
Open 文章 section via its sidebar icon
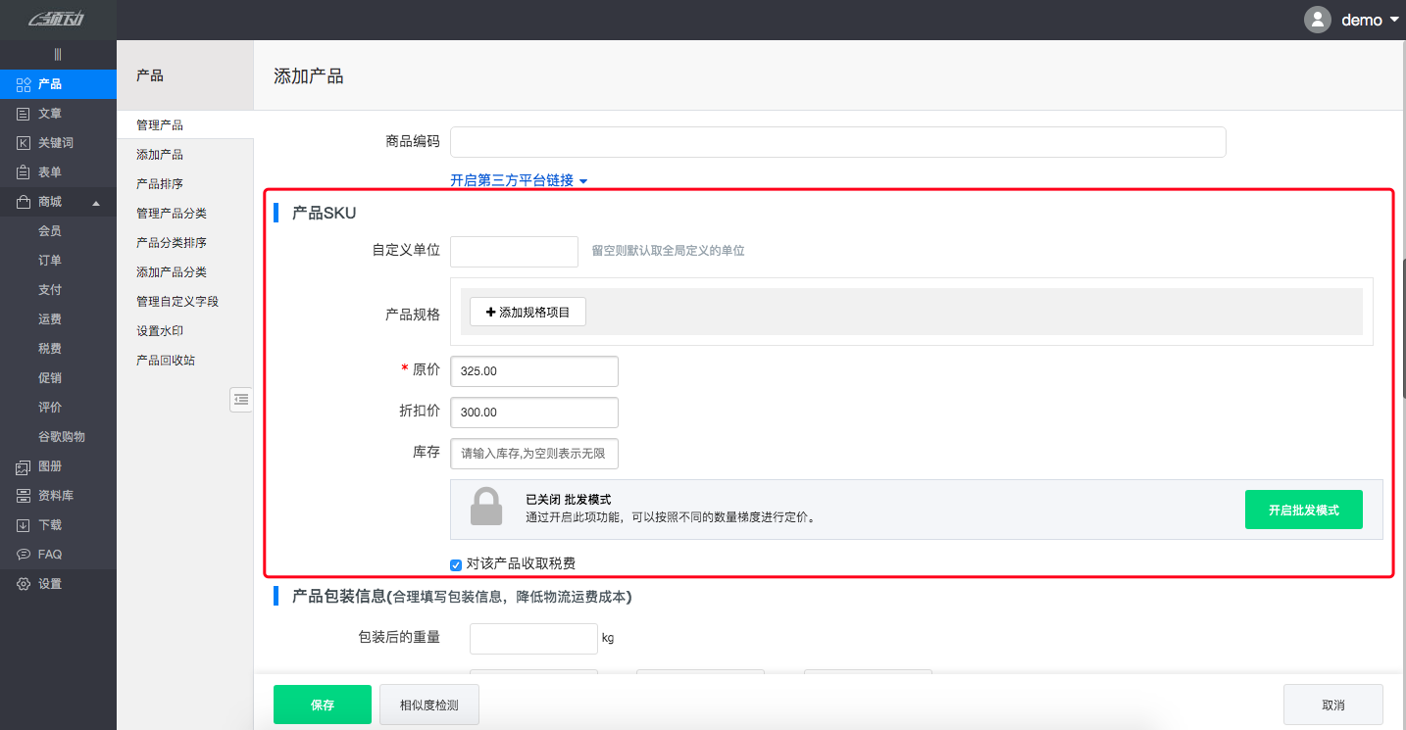[x=24, y=114]
